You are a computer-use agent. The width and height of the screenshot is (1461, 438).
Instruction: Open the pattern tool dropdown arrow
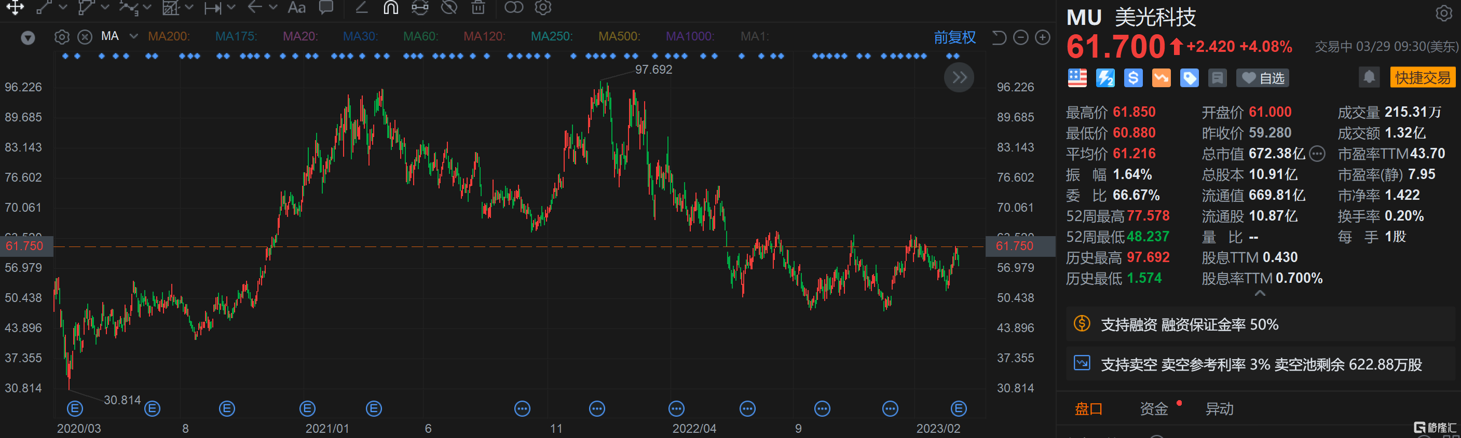(x=189, y=7)
